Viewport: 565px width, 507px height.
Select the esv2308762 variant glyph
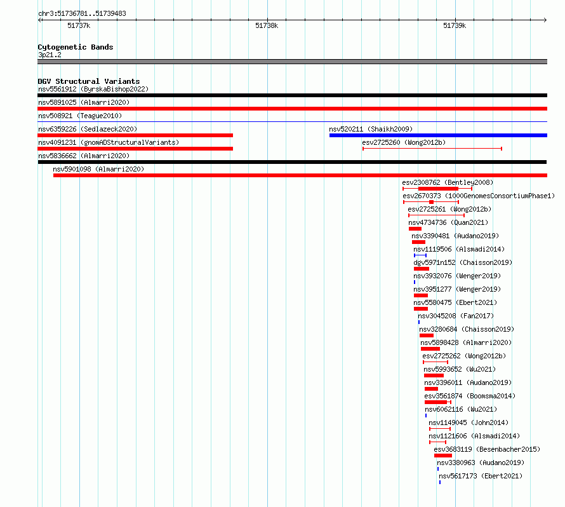(x=437, y=189)
